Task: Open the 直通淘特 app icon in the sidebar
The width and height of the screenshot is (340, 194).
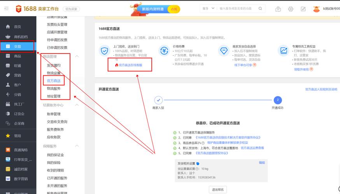Action: pyautogui.click(x=8, y=150)
